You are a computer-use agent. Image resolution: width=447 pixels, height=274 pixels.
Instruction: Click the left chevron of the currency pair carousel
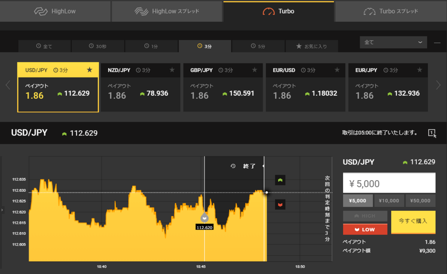click(7, 85)
